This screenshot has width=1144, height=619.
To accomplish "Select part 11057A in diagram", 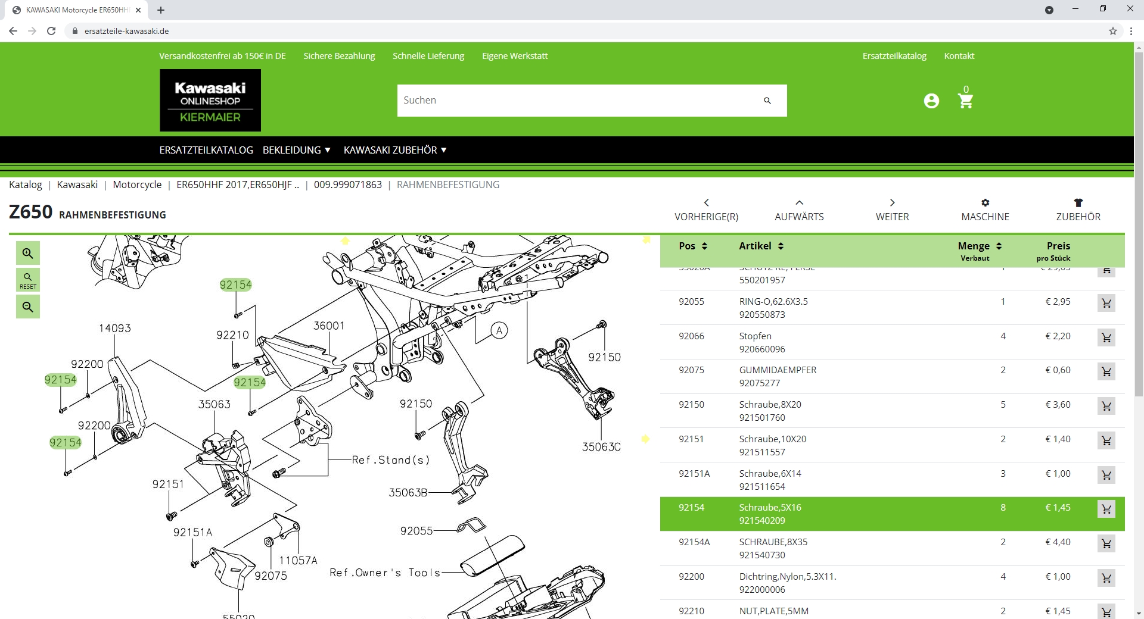I will [x=299, y=561].
